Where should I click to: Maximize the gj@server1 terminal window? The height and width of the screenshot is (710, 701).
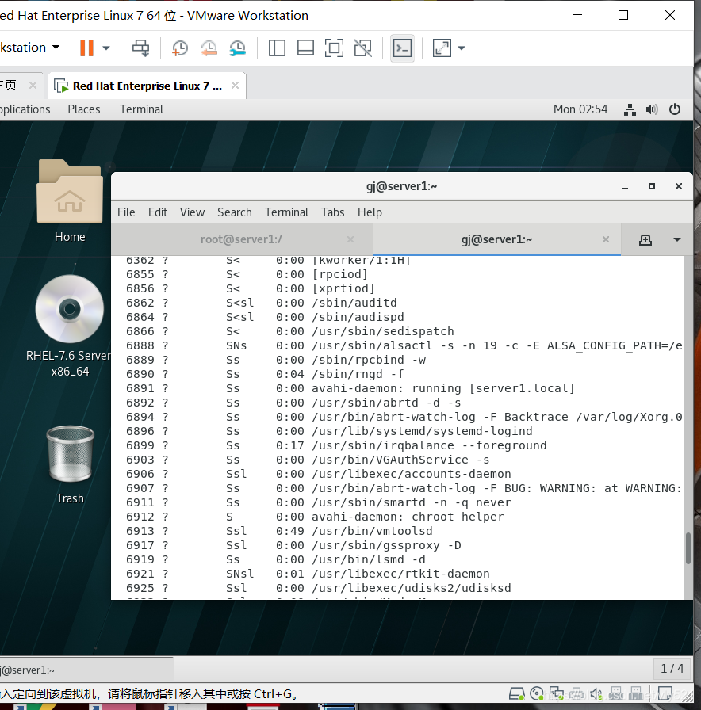point(652,186)
